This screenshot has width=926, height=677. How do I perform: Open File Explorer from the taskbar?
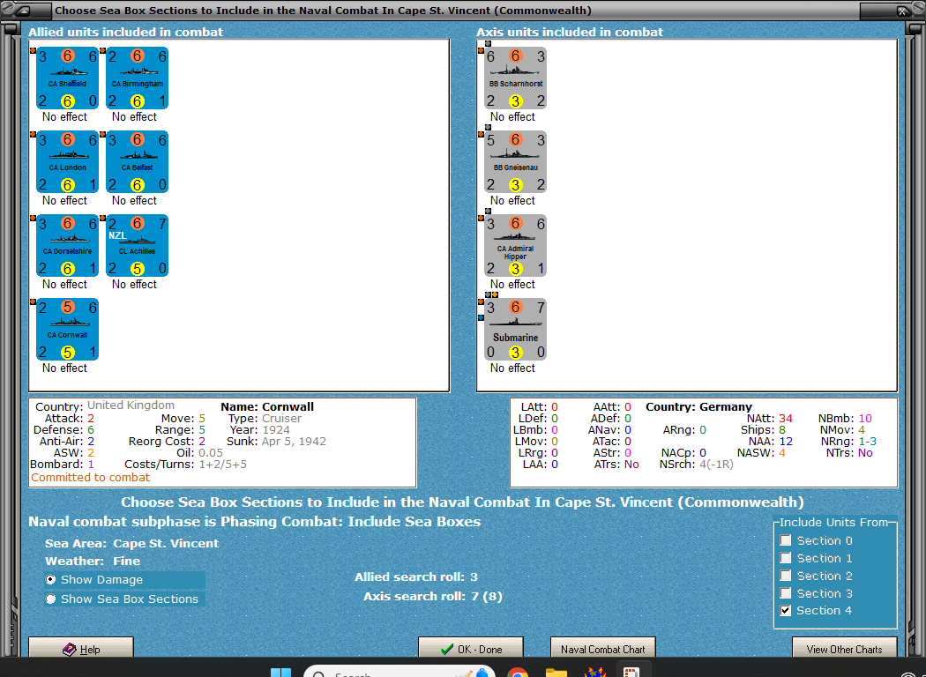click(556, 673)
